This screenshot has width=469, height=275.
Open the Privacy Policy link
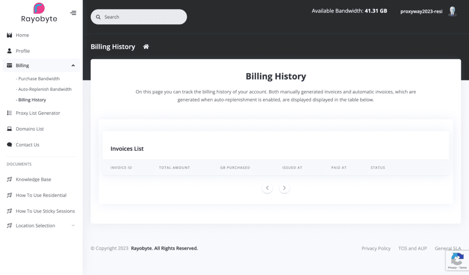pyautogui.click(x=376, y=248)
